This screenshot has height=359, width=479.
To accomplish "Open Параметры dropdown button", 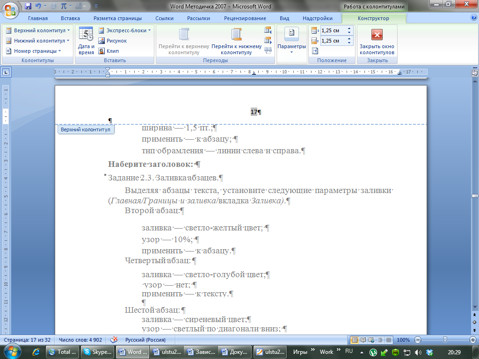I will click(291, 41).
